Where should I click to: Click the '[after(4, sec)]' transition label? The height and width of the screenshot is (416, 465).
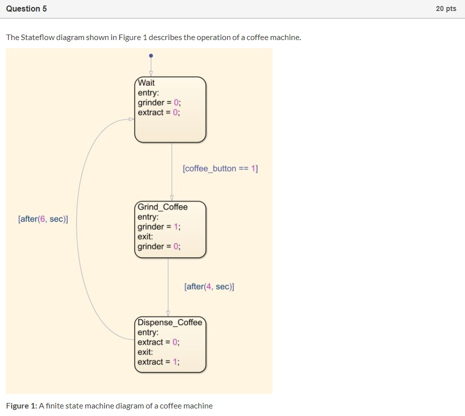coord(209,287)
